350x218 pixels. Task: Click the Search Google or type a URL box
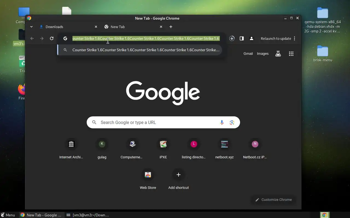pos(163,122)
